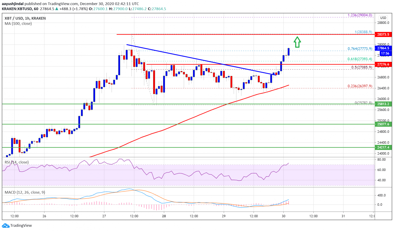The height and width of the screenshot is (231, 394).
Task: Click date 27 on time axis
Action: click(x=104, y=216)
